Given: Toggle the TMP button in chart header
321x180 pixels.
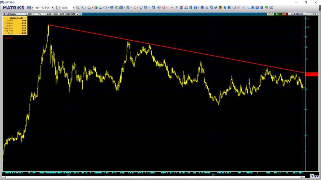Looking at the screenshot, I should pos(73,14).
